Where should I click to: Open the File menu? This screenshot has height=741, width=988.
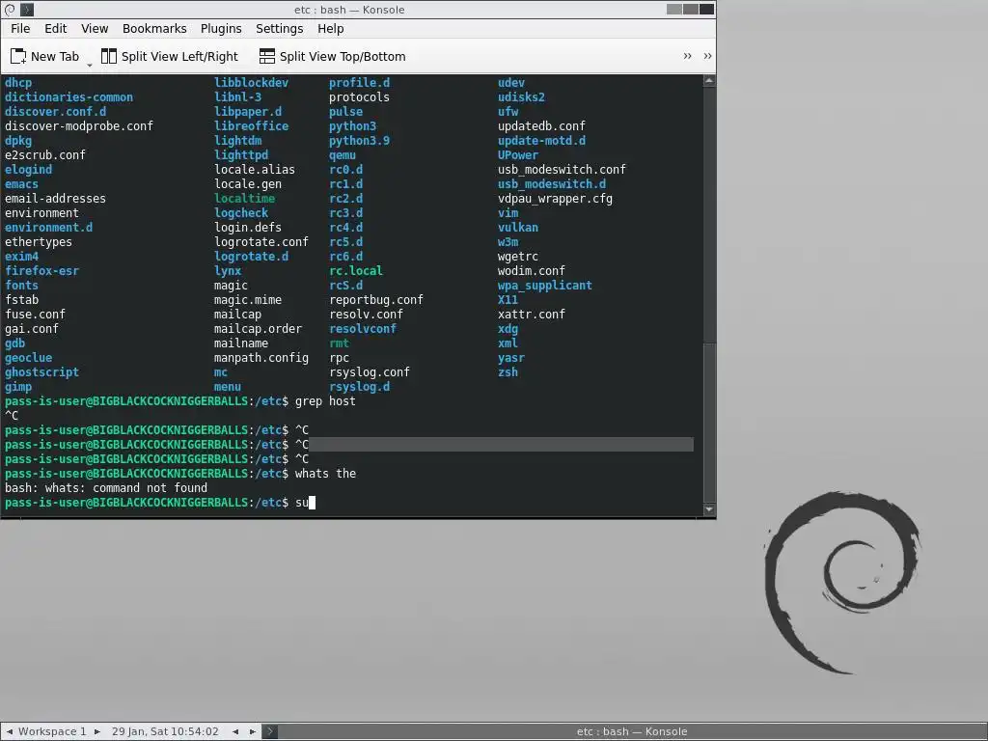point(20,28)
